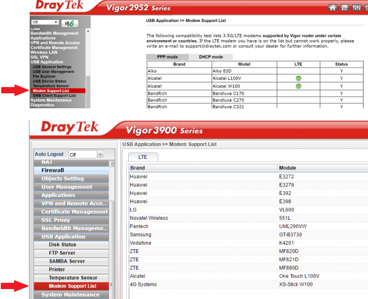Open SMB Client Support List menu item
The height and width of the screenshot is (299, 368).
(54, 96)
